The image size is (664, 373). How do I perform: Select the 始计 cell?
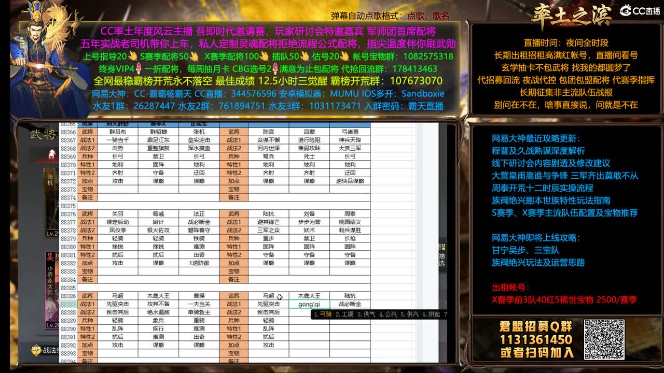pyautogui.click(x=158, y=222)
